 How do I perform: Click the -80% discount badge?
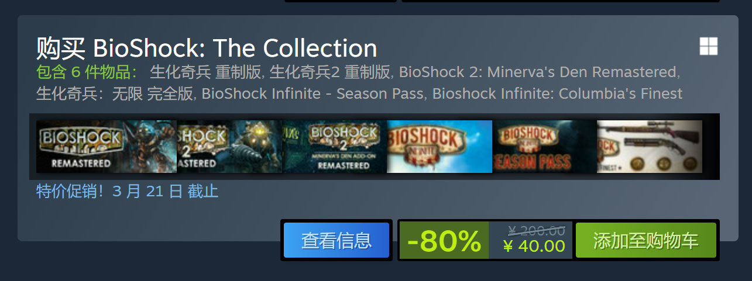(444, 240)
